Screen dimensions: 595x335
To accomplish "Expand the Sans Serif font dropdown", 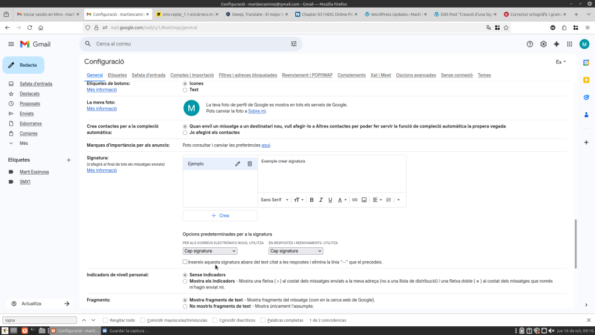I will coord(274,200).
